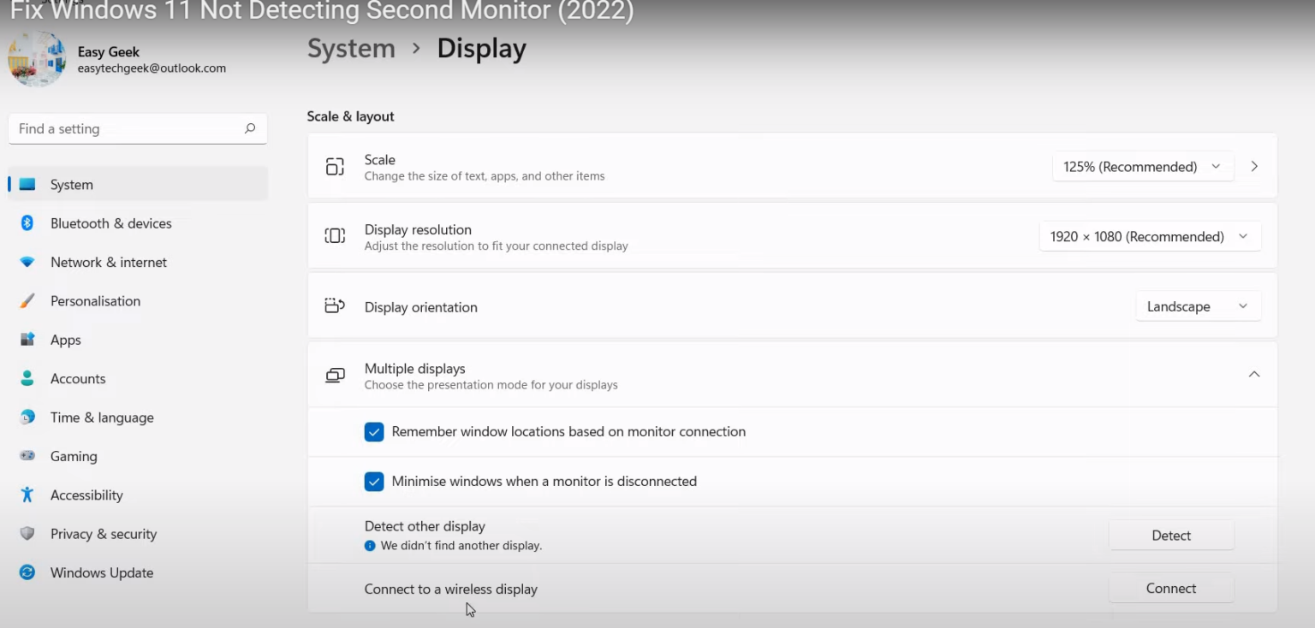This screenshot has width=1315, height=628.
Task: Change Display orientation using the Landscape dropdown
Action: pos(1198,305)
